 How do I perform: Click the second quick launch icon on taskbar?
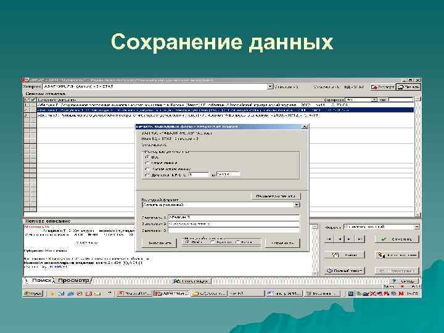click(61, 294)
